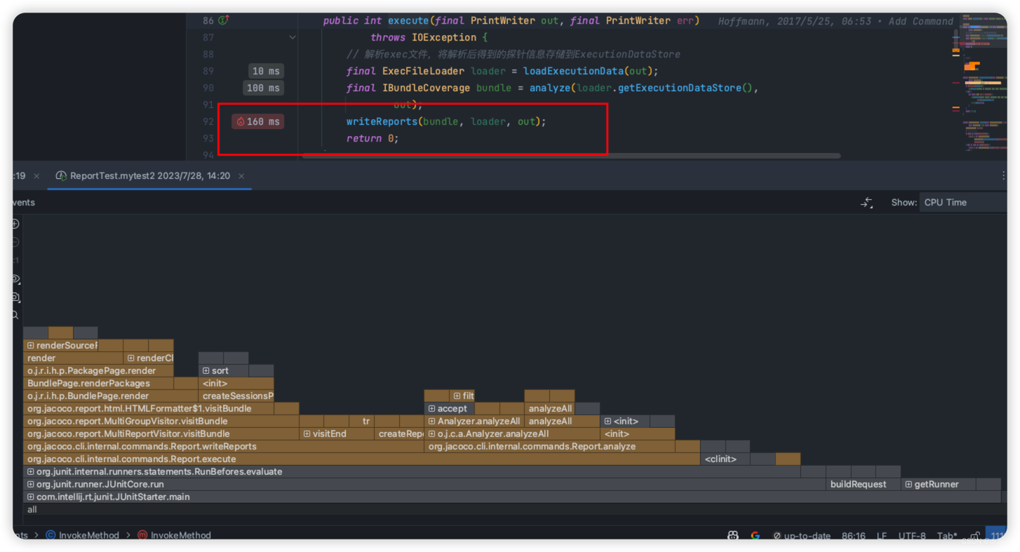1020x552 pixels.
Task: Click the Copilot status bar icon
Action: point(733,536)
